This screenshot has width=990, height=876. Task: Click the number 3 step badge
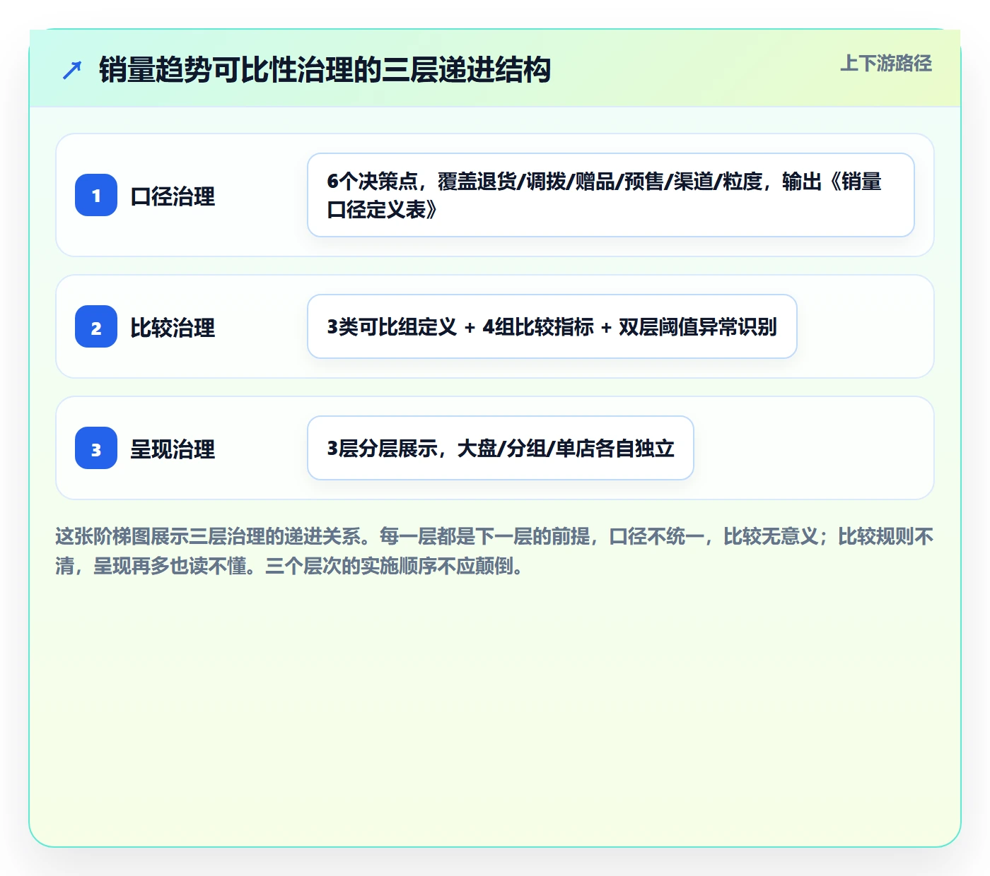[x=96, y=448]
